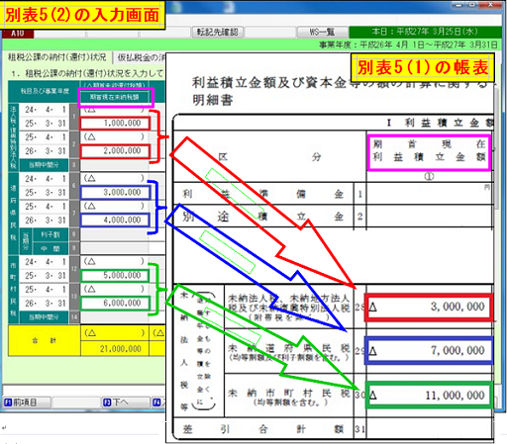Switch to the 租税公課の納付(還付)状況 tab

[x=56, y=57]
